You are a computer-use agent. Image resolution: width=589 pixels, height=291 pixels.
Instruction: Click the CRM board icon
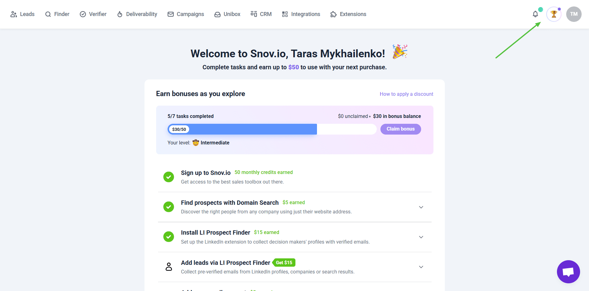(x=254, y=14)
